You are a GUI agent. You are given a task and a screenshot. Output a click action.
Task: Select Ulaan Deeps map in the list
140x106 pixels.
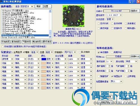(x=25, y=13)
